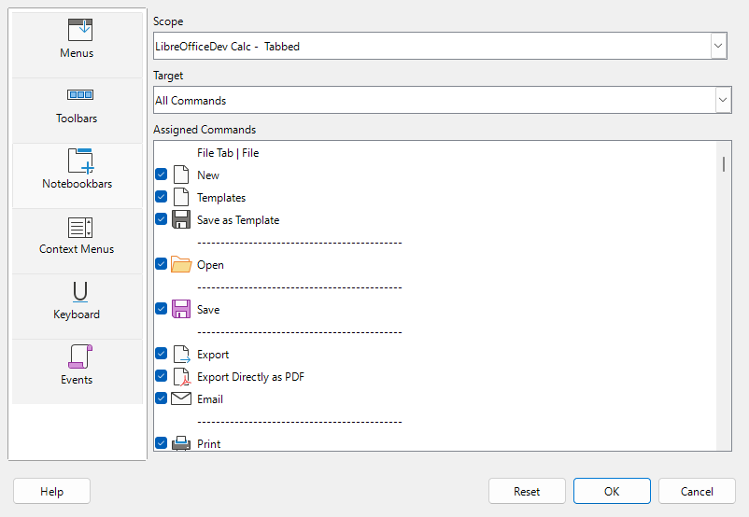Click the Reset button
Image resolution: width=749 pixels, height=517 pixels.
(x=527, y=491)
